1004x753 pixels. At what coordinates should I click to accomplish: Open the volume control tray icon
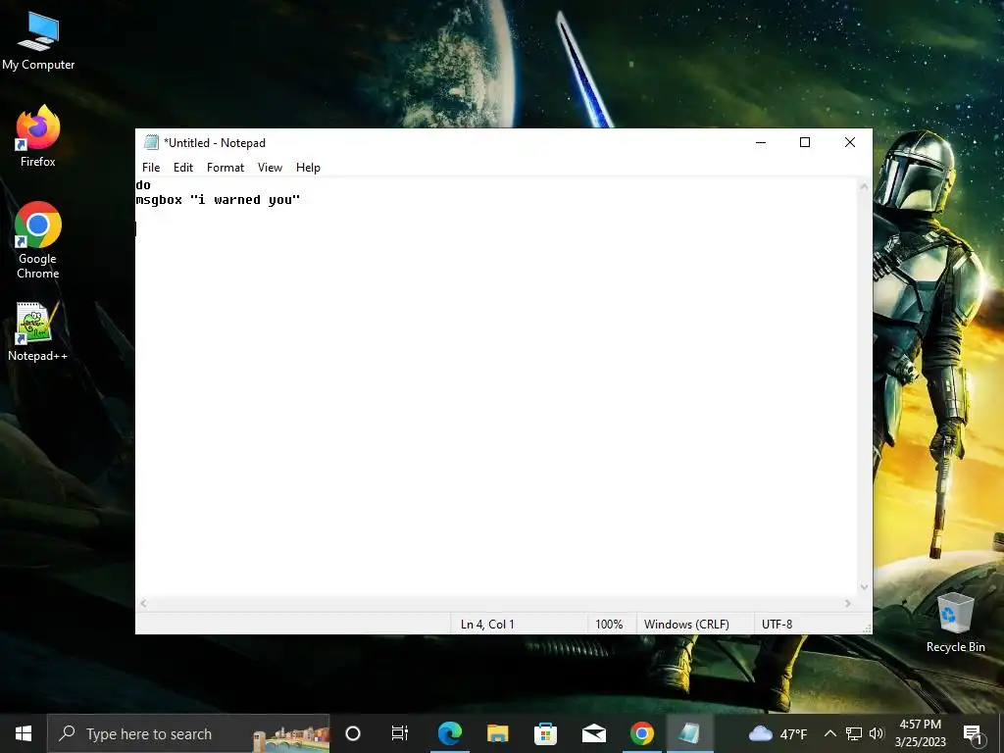coord(877,733)
